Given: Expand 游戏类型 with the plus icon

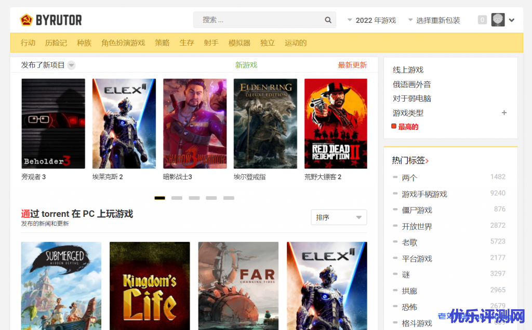Looking at the screenshot, I should coord(503,113).
